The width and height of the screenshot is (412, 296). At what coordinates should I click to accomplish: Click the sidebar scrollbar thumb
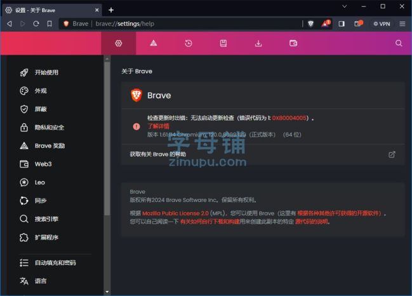pos(107,138)
